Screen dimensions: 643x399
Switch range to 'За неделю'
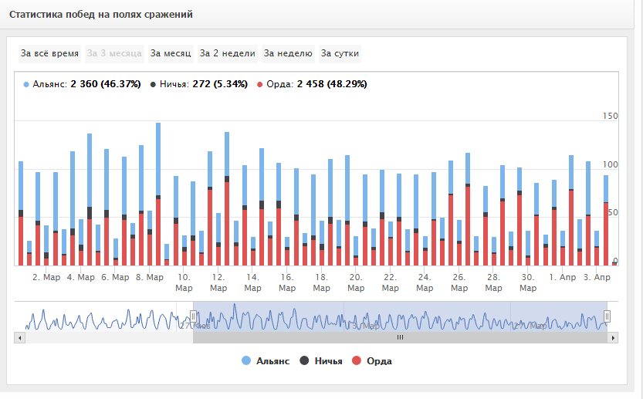[288, 54]
